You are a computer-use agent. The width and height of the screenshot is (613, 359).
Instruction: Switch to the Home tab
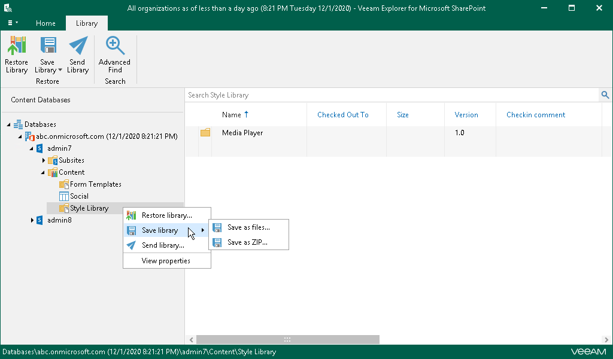coord(45,23)
